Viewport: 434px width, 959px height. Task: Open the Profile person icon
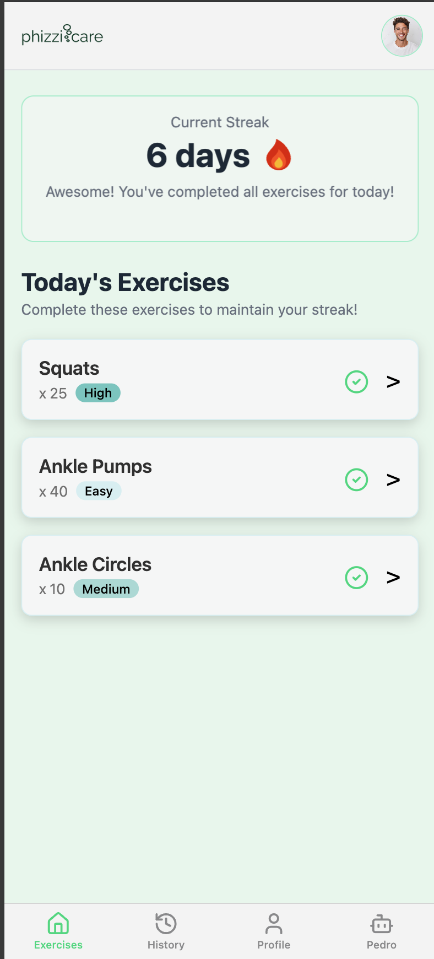(274, 923)
